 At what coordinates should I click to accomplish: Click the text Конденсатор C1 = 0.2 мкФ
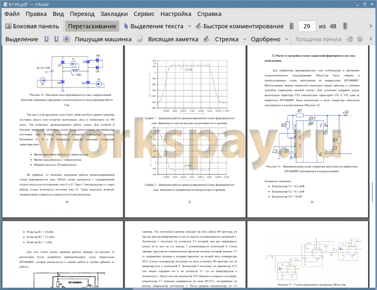pos(288,186)
